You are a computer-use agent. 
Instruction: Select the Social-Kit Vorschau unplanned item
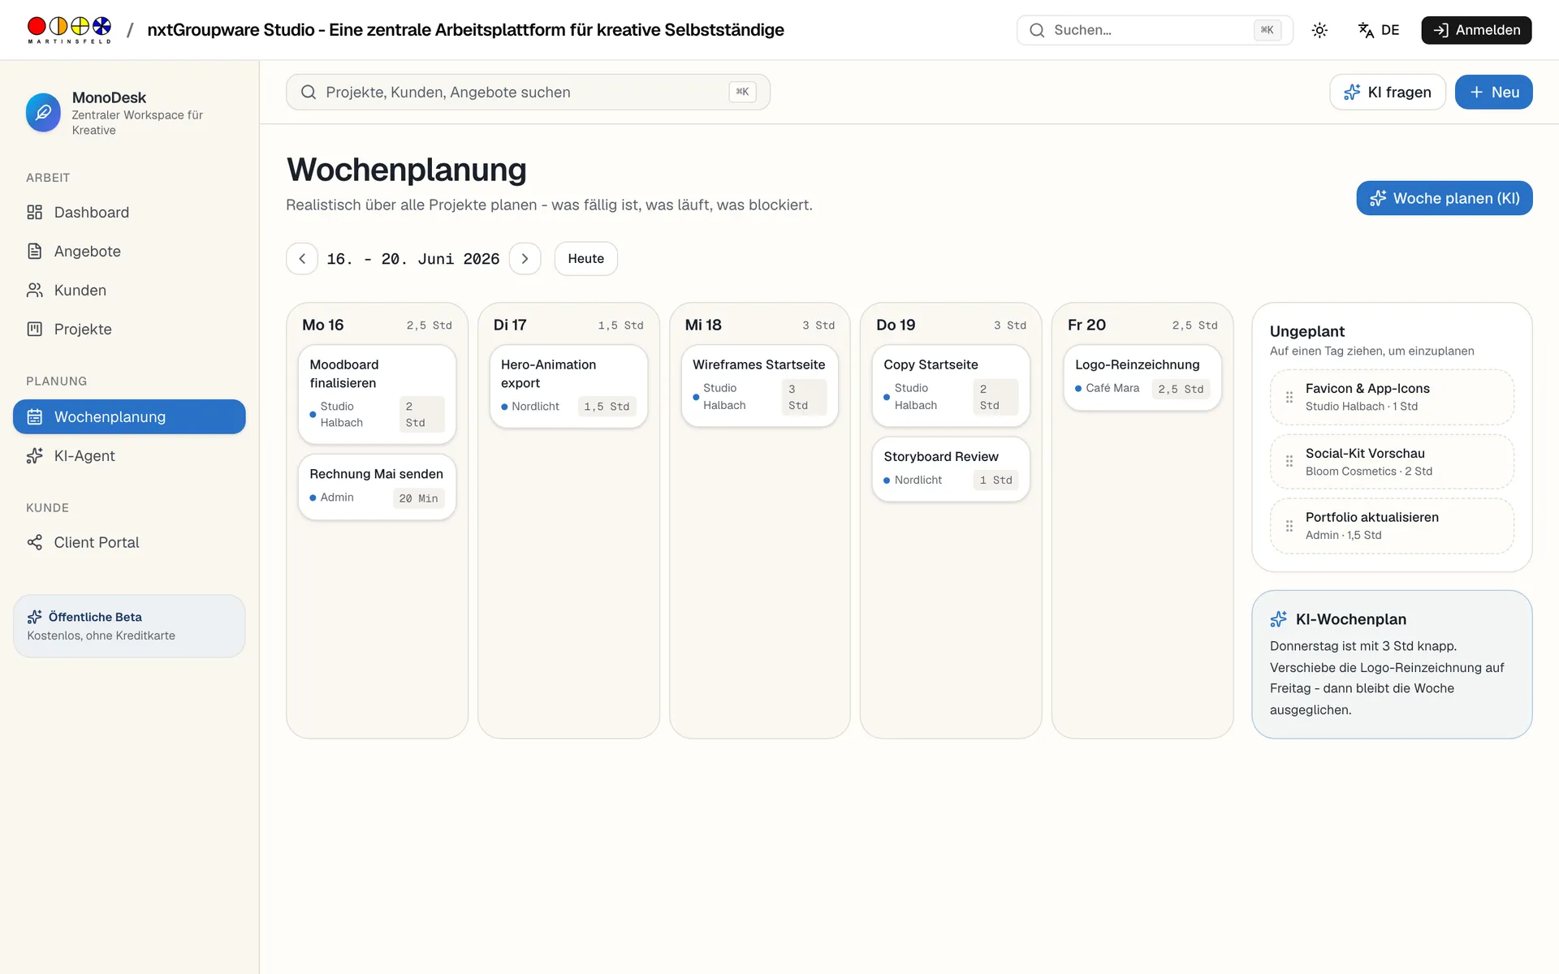point(1392,461)
